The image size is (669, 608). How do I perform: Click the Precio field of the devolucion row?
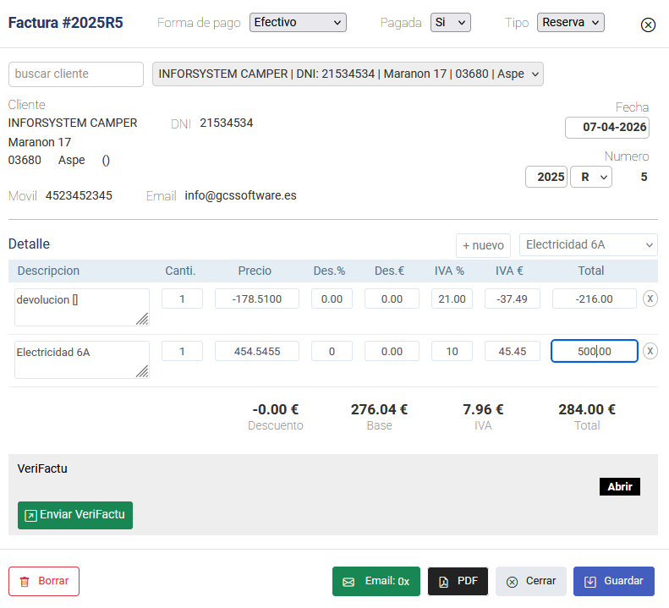pyautogui.click(x=257, y=299)
